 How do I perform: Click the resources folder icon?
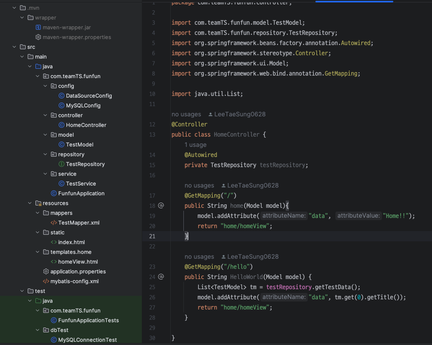tap(38, 203)
